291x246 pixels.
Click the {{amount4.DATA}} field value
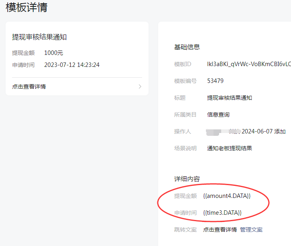(x=227, y=196)
